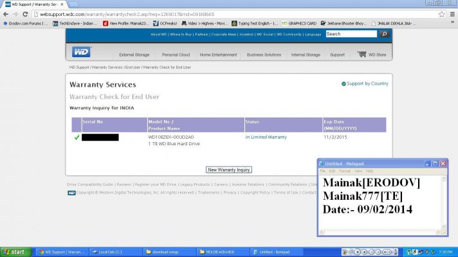Open the GRAPHICS CARD bookmark
The height and width of the screenshot is (257, 458).
[299, 23]
